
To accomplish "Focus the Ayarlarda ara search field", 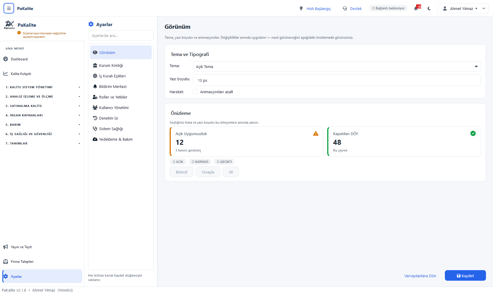I will 121,35.
